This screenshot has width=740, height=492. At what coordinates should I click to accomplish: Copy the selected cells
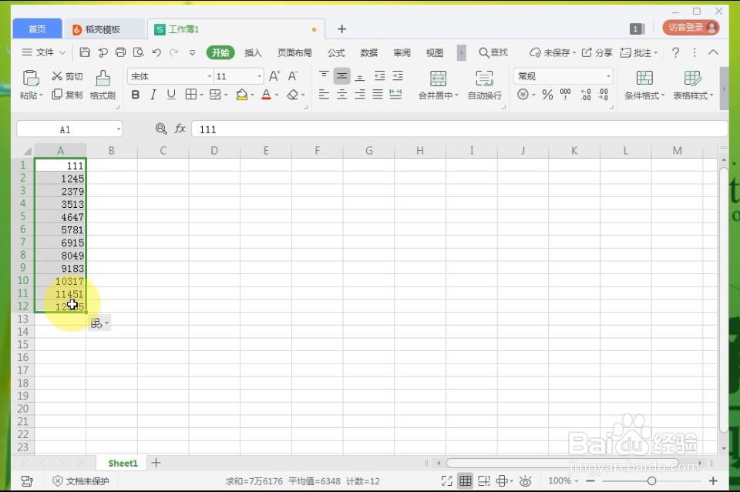coord(66,95)
